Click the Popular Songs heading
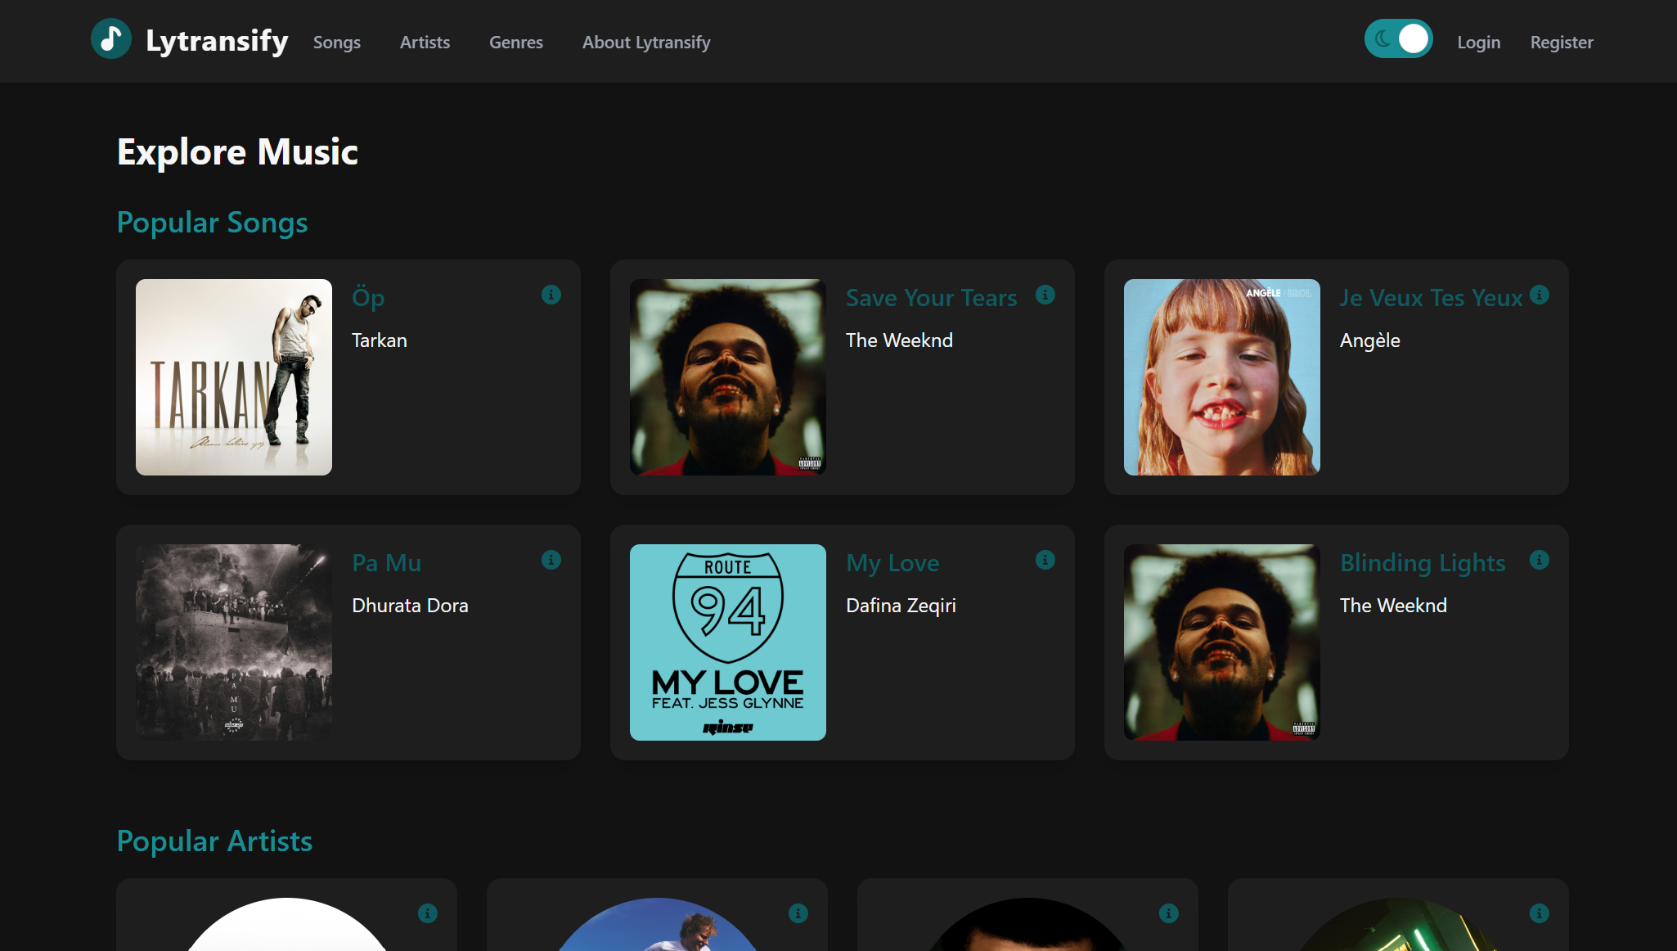 (x=213, y=223)
